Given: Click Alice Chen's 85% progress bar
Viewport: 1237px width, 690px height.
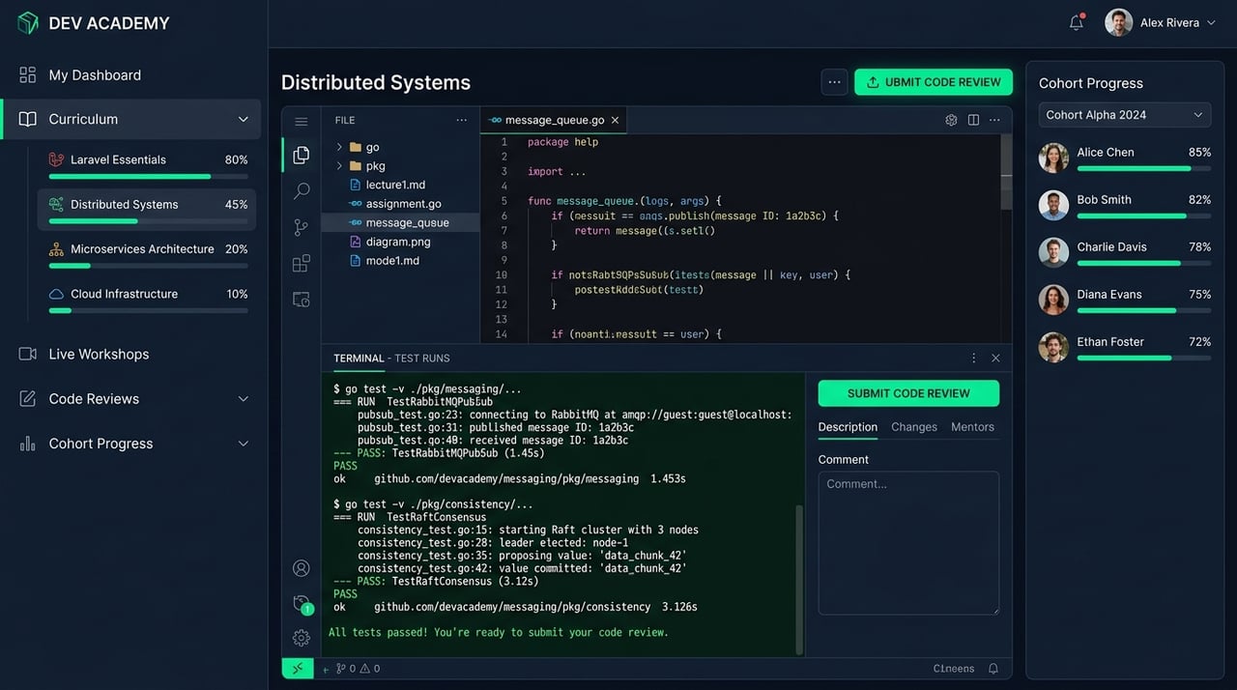Looking at the screenshot, I should click(1144, 168).
